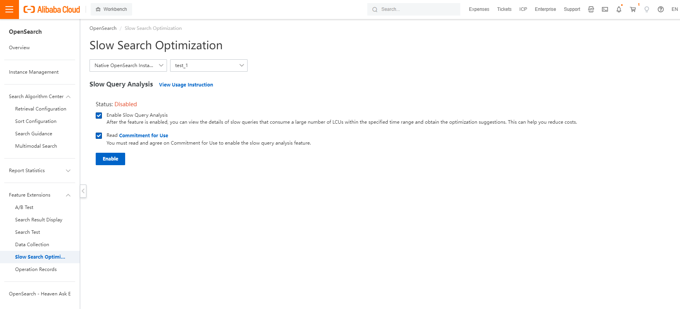Open Search Test page
Image resolution: width=680 pixels, height=309 pixels.
point(28,232)
